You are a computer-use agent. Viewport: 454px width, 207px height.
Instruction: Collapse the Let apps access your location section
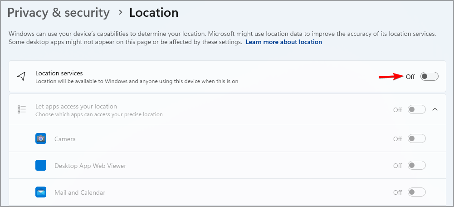tap(435, 109)
